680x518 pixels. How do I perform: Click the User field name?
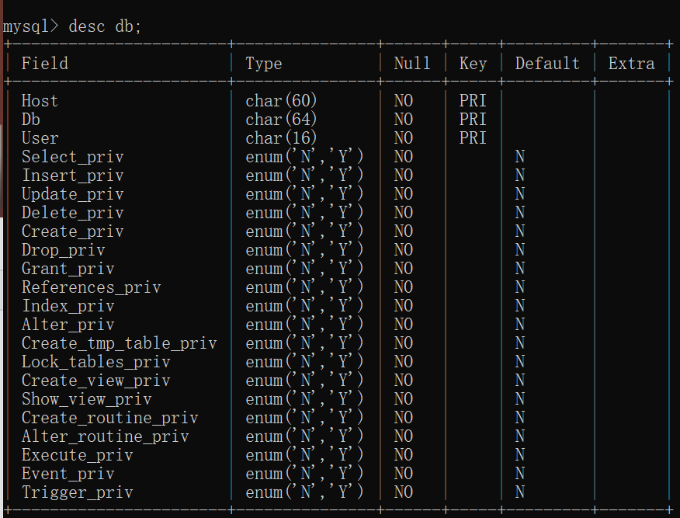pos(40,138)
